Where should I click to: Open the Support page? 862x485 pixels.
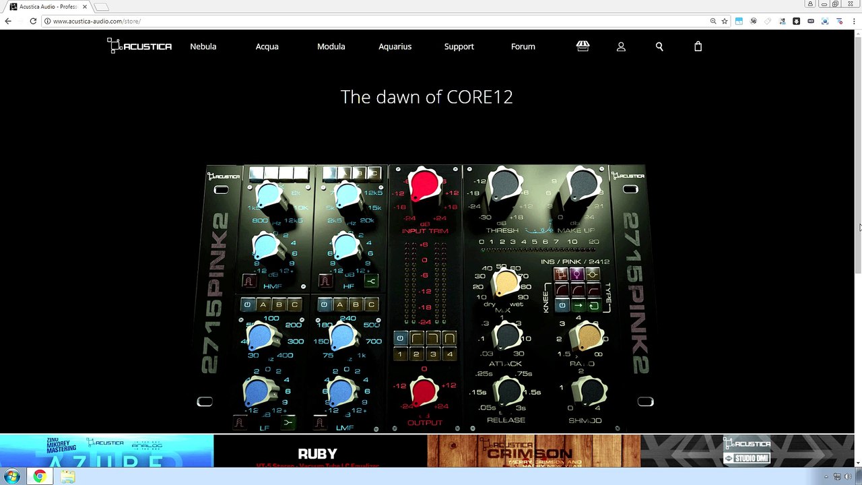[459, 46]
